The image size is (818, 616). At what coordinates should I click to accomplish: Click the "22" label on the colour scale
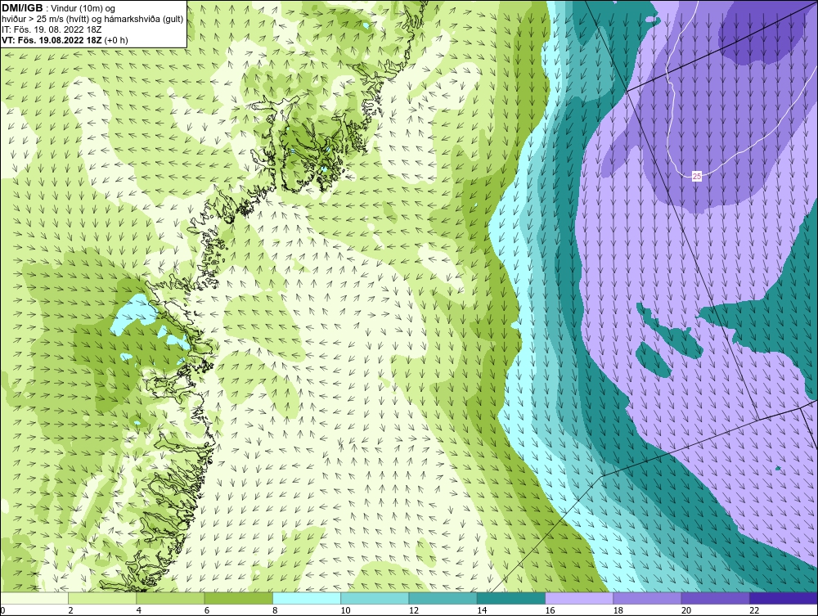(x=754, y=610)
